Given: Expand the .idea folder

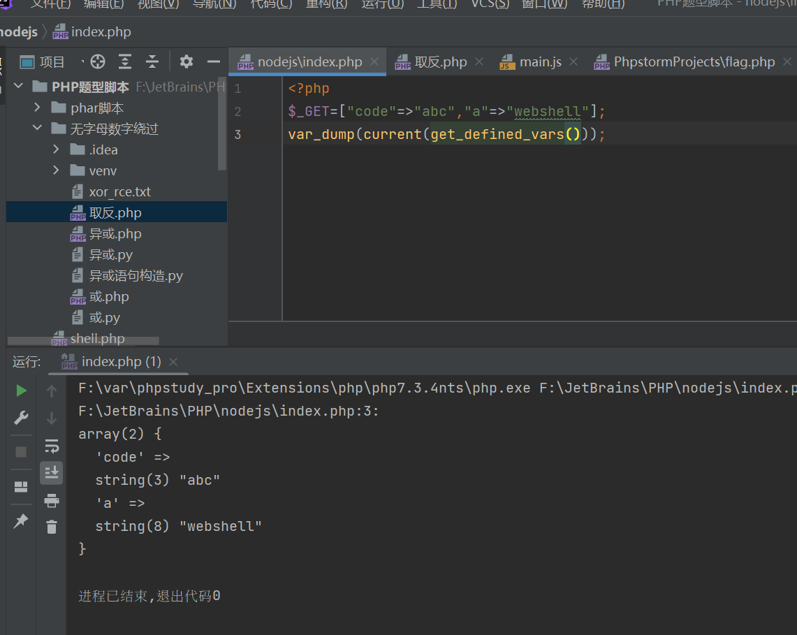Looking at the screenshot, I should (x=56, y=149).
